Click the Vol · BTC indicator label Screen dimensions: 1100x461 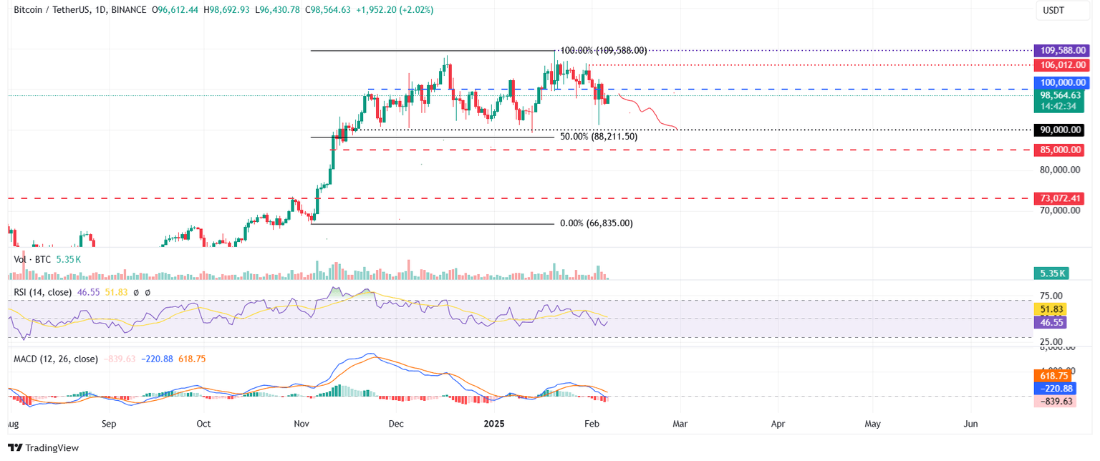(32, 260)
